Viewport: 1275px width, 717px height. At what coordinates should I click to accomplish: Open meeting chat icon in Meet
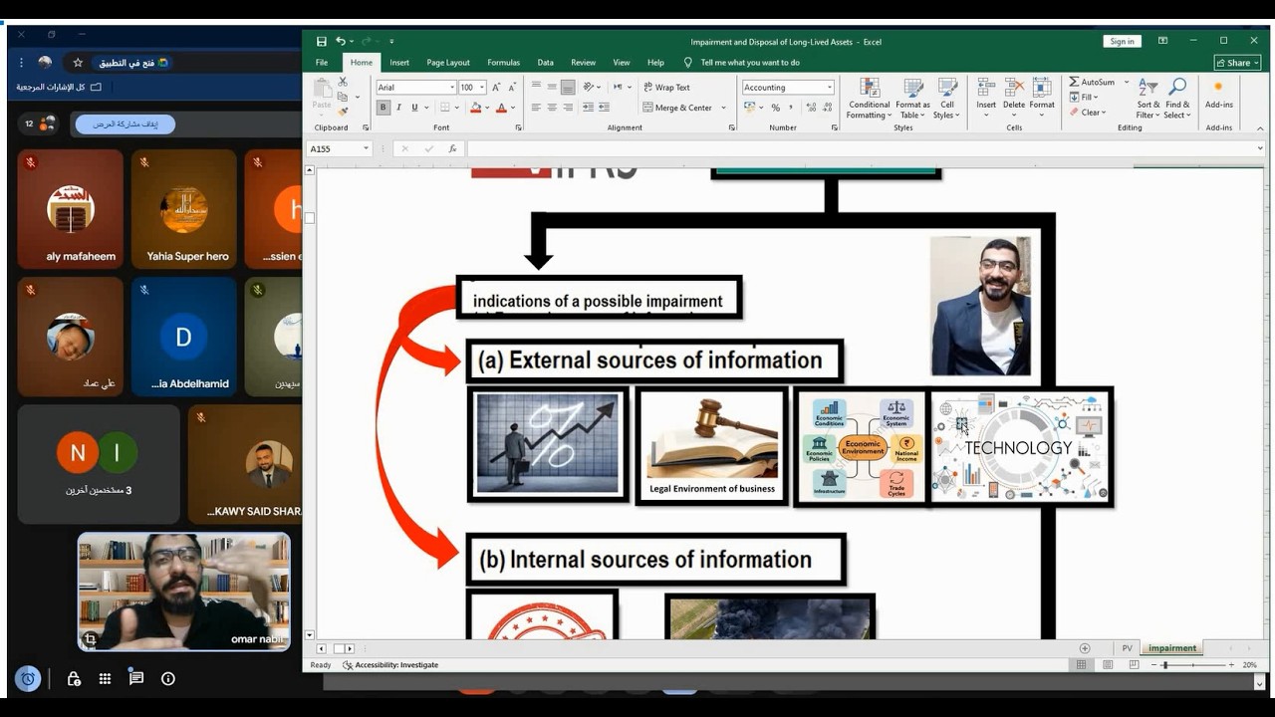pos(136,678)
